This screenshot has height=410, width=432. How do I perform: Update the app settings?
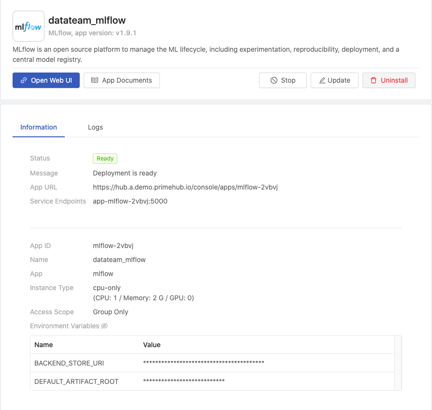(x=334, y=80)
